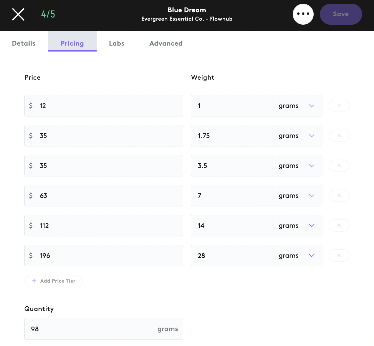The height and width of the screenshot is (346, 374).
Task: Click the grams unit beside Quantity
Action: coord(168,329)
